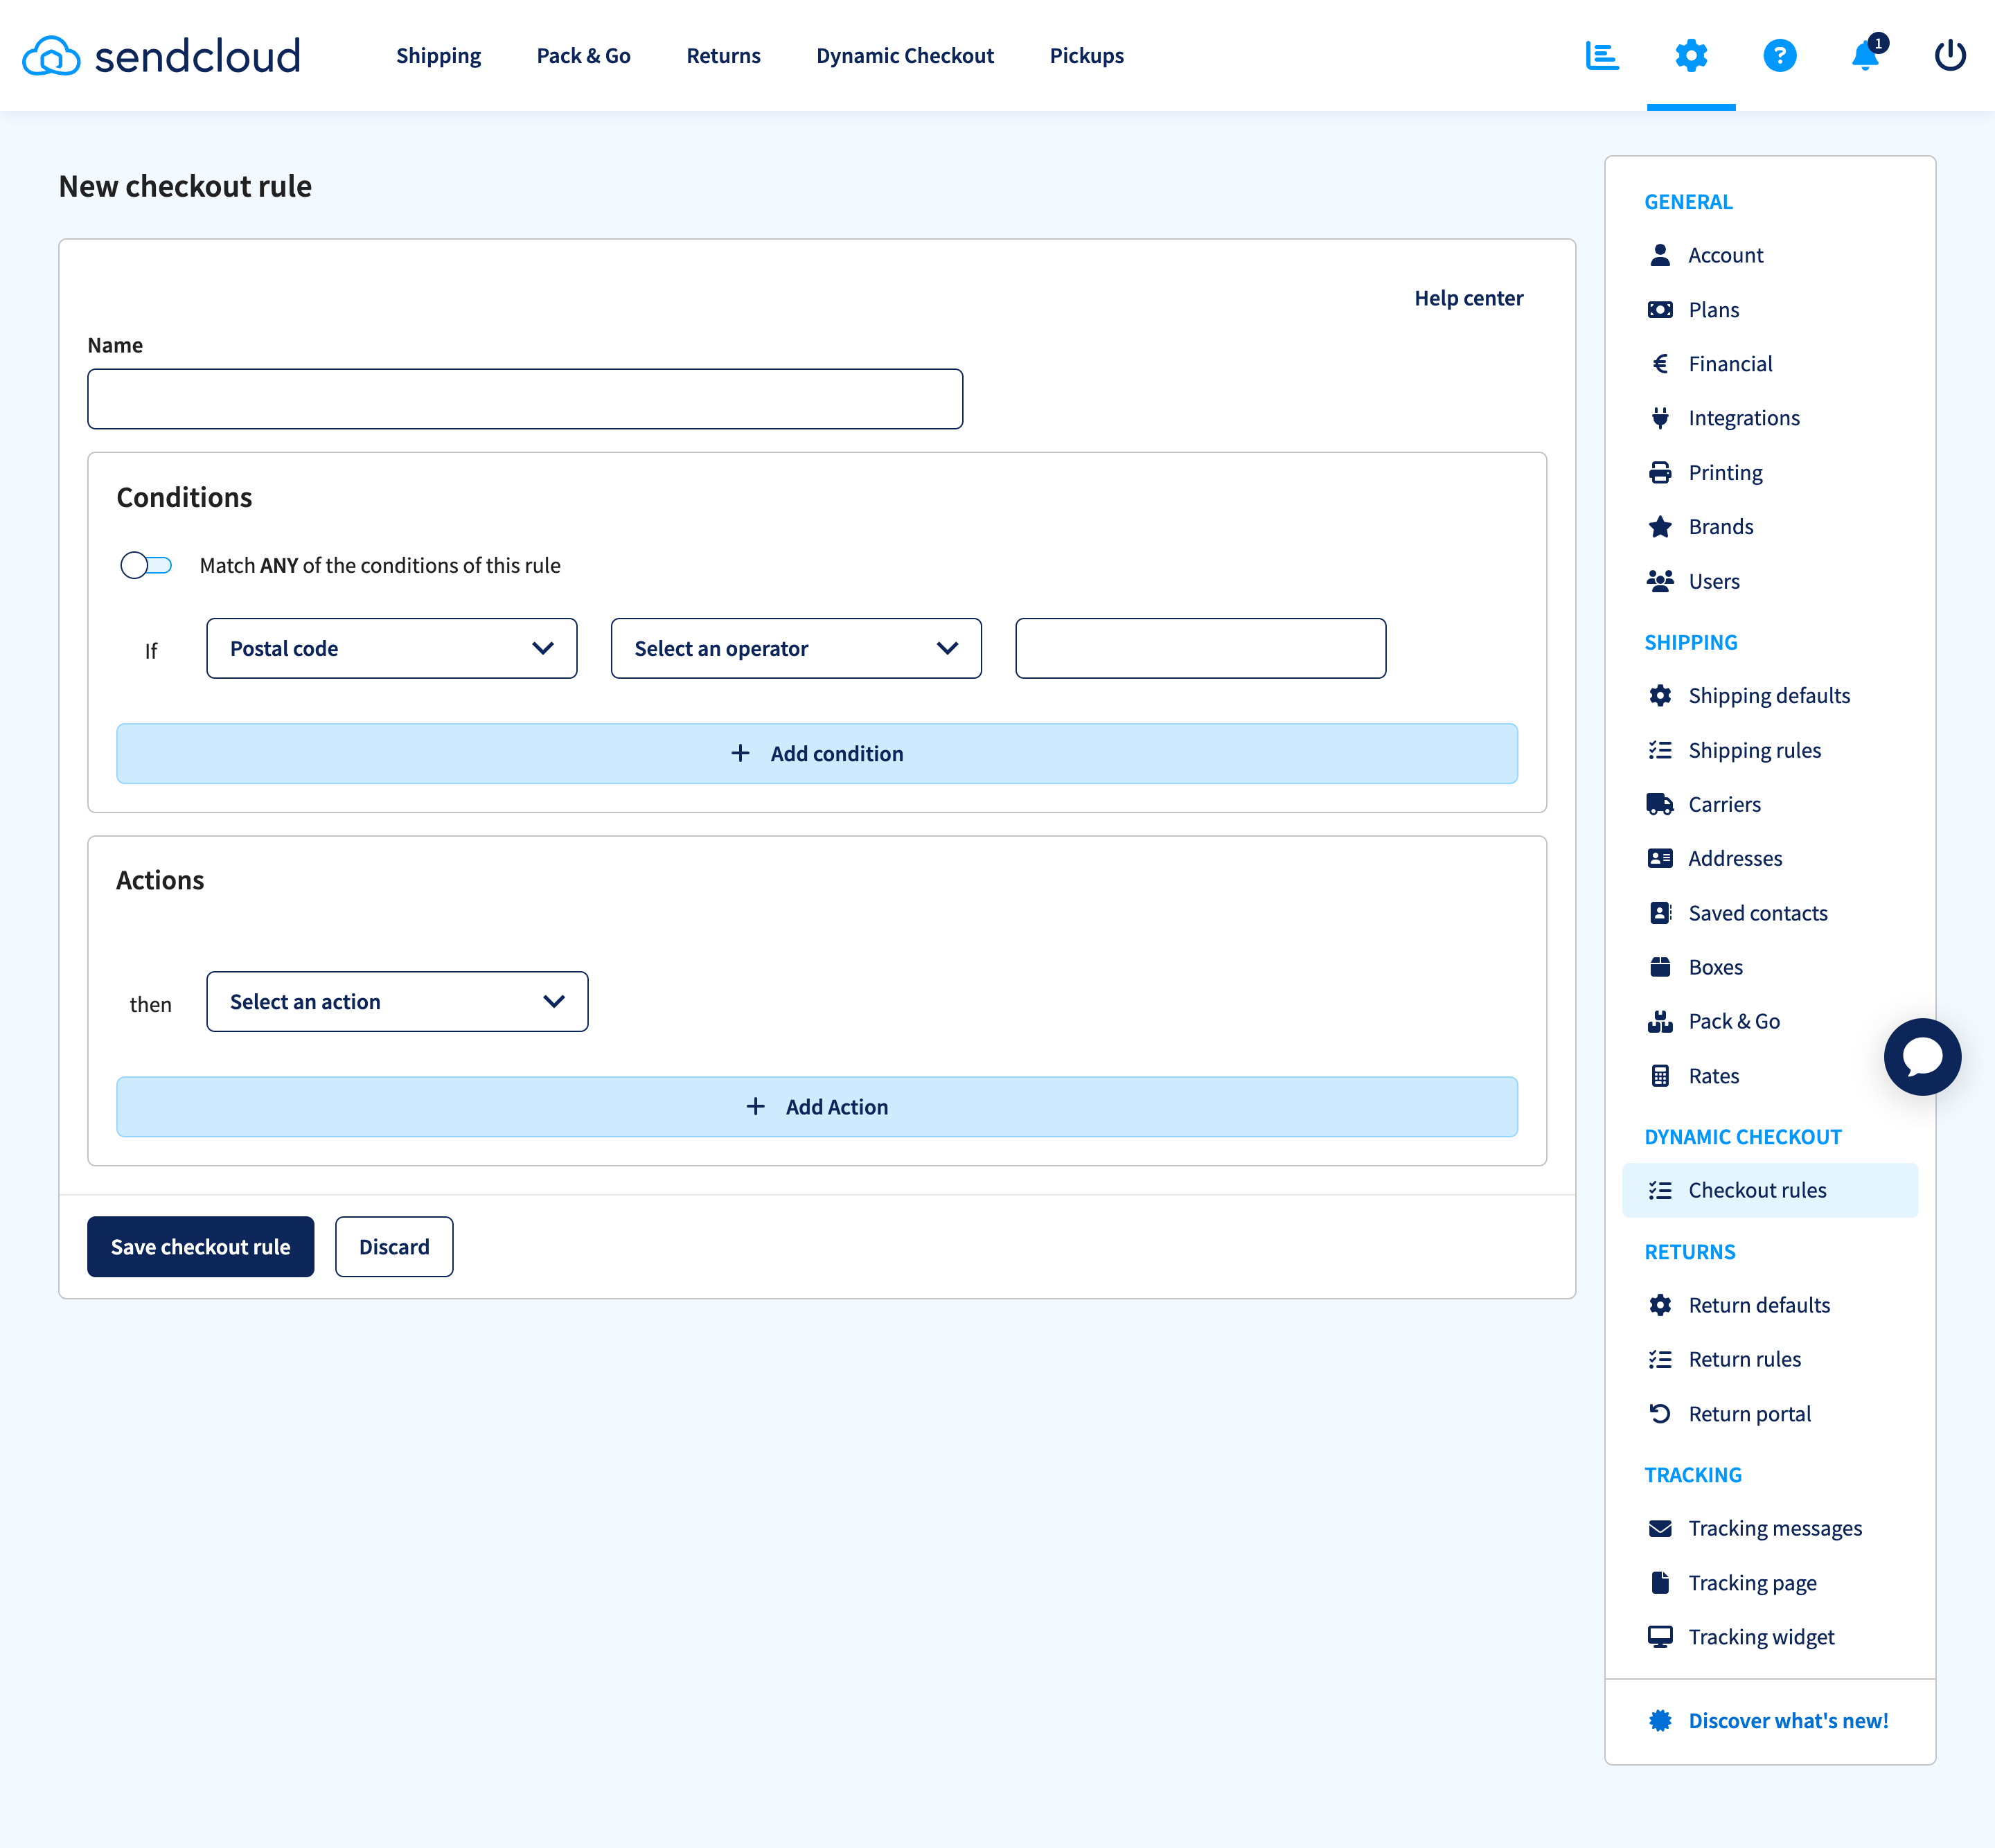1995x1848 pixels.
Task: Click the Financial euro icon
Action: (x=1660, y=364)
